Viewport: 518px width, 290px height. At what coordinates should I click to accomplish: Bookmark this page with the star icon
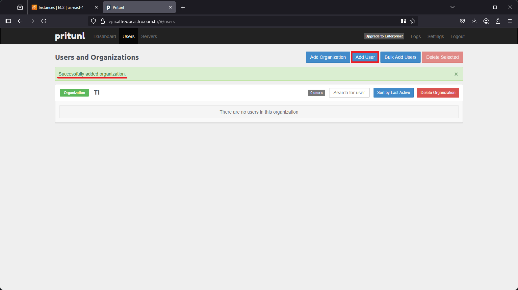point(413,21)
